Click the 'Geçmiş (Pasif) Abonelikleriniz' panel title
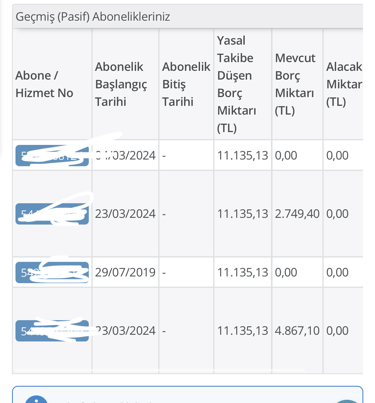Viewport: 375px width, 403px height. point(93,17)
